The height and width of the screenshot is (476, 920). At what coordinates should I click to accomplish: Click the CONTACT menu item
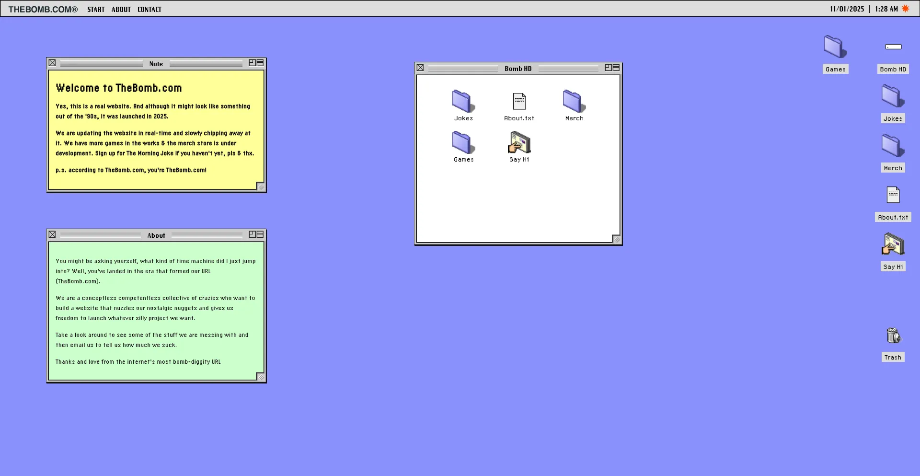pos(149,9)
